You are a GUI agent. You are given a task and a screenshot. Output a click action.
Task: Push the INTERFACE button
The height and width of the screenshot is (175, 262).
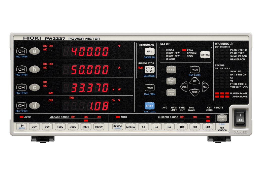pyautogui.click(x=171, y=93)
